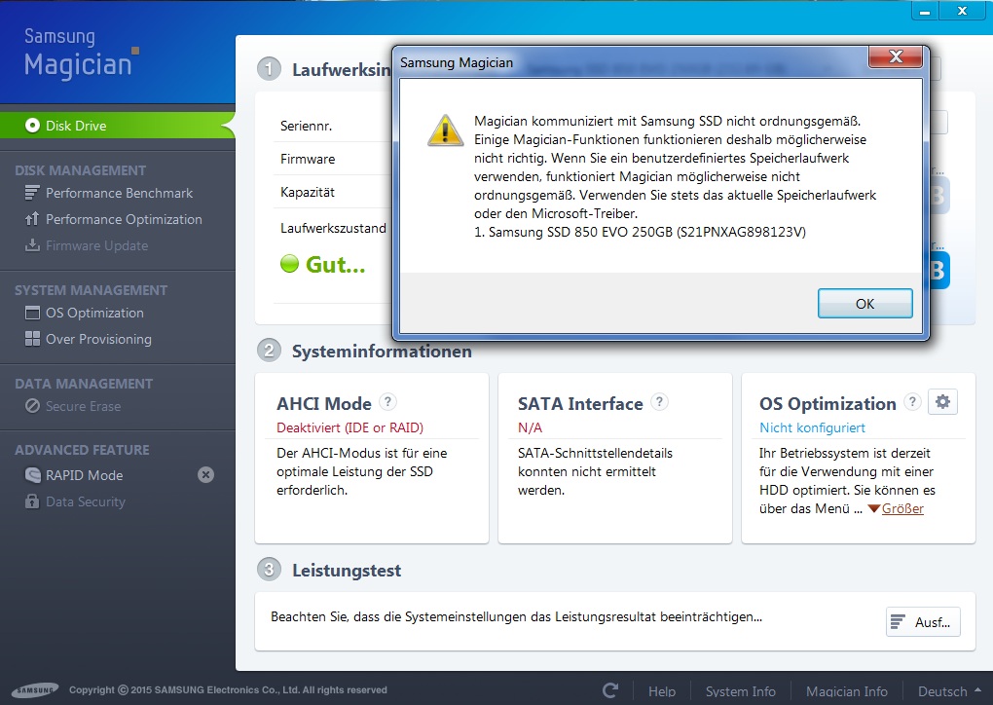Click OK in the Samsung Magician dialog
The image size is (993, 705).
(x=864, y=304)
